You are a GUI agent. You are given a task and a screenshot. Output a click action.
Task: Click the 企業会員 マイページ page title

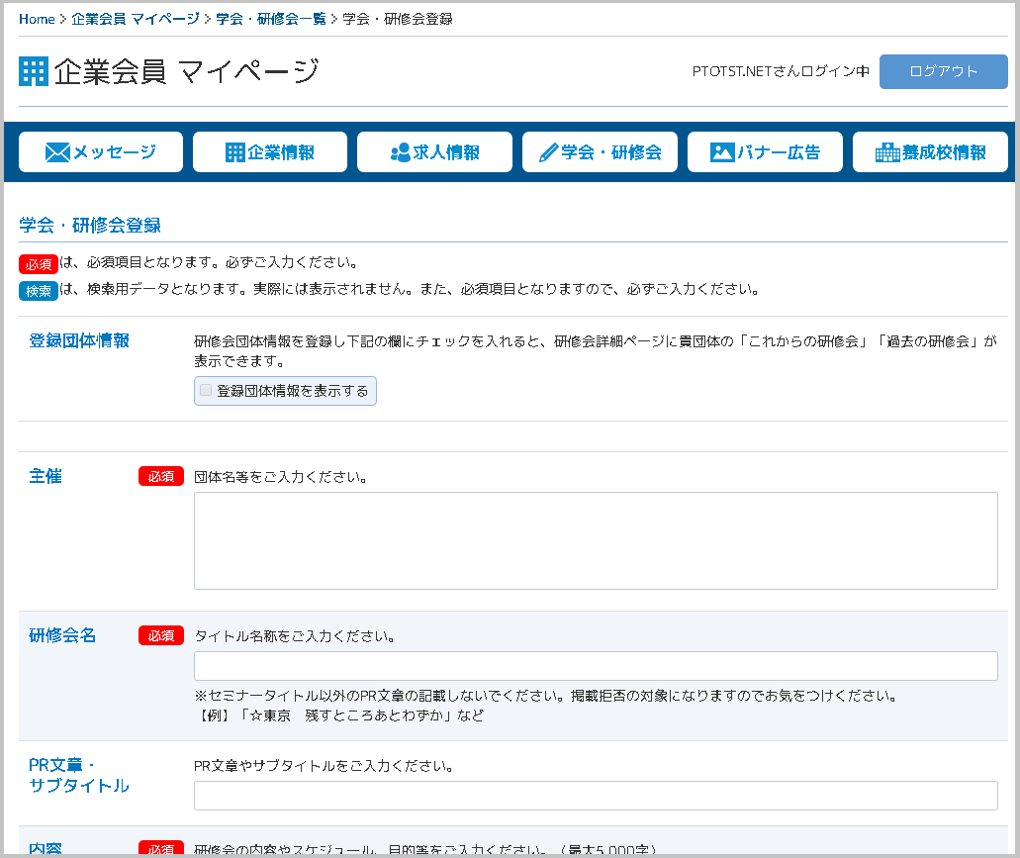coord(187,71)
